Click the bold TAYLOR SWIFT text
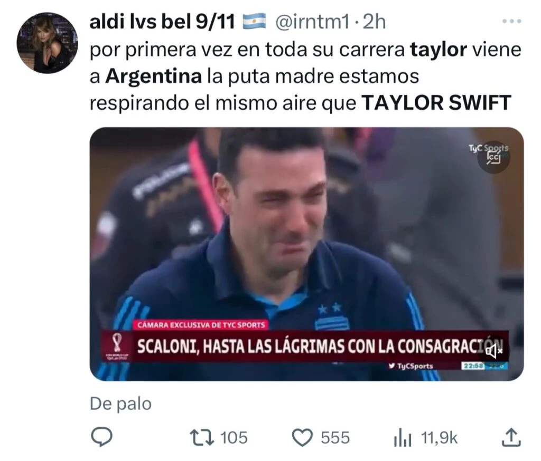Screen dimensions: 541x461 pos(436,103)
